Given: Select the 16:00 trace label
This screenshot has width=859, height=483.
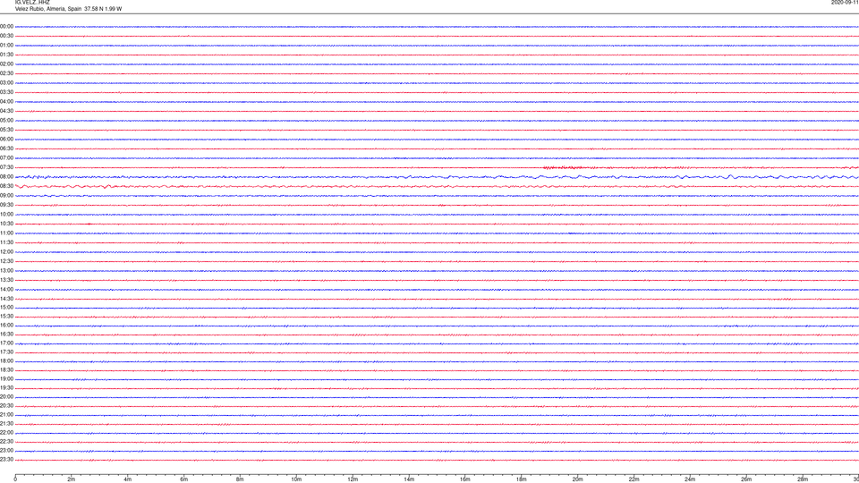Looking at the screenshot, I should pos(6,326).
